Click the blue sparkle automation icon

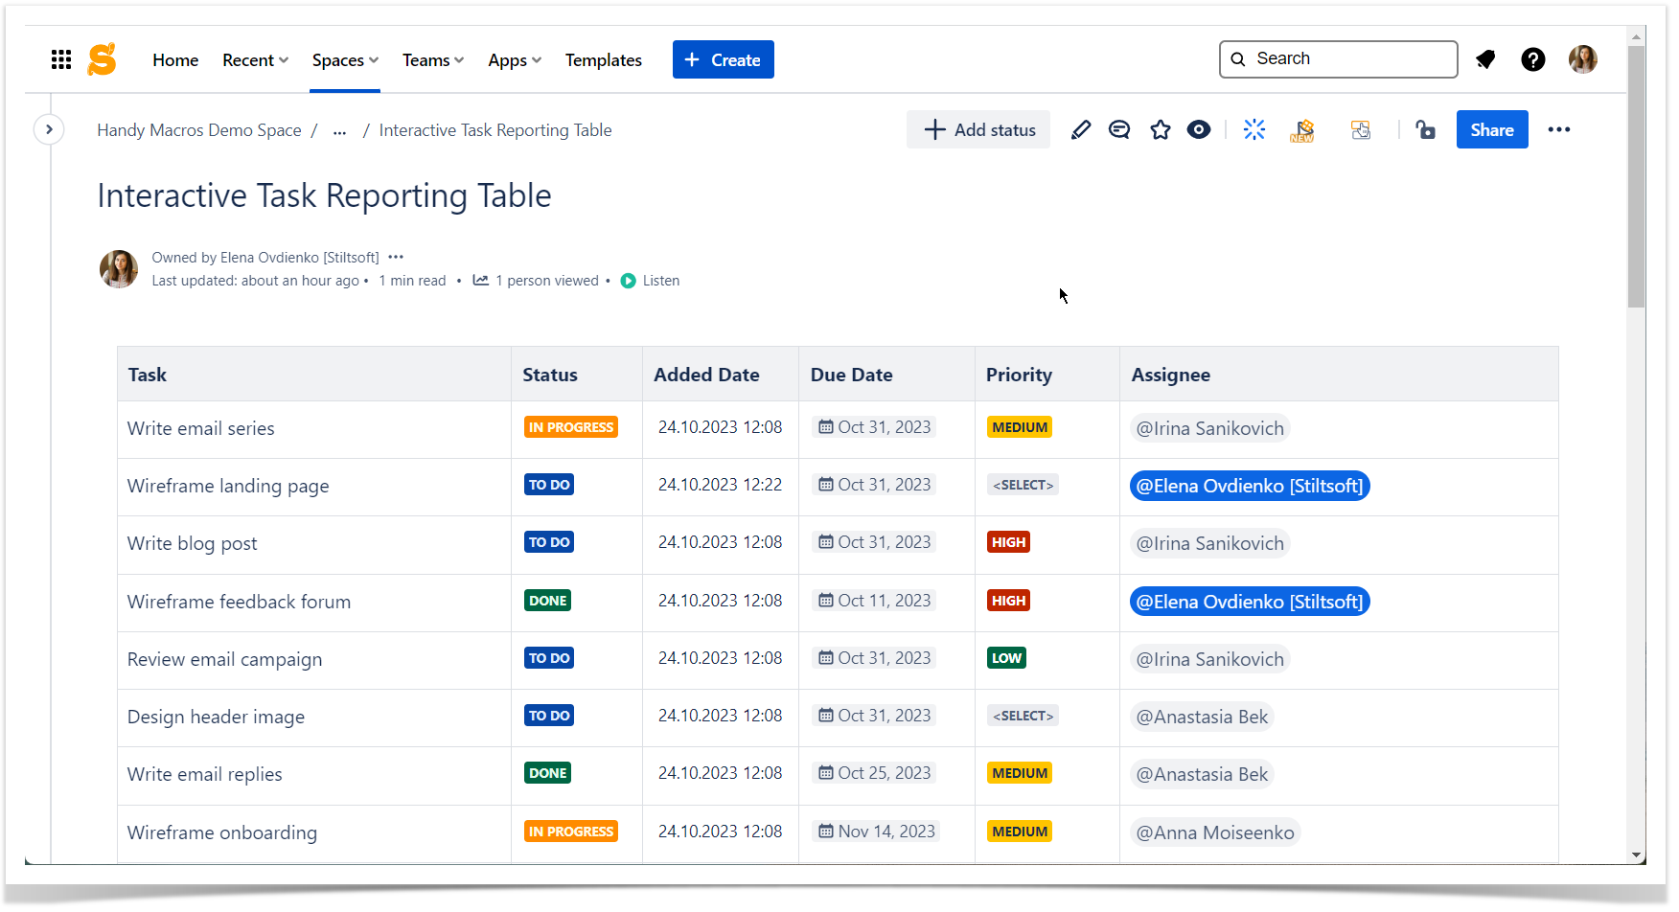[x=1254, y=130]
